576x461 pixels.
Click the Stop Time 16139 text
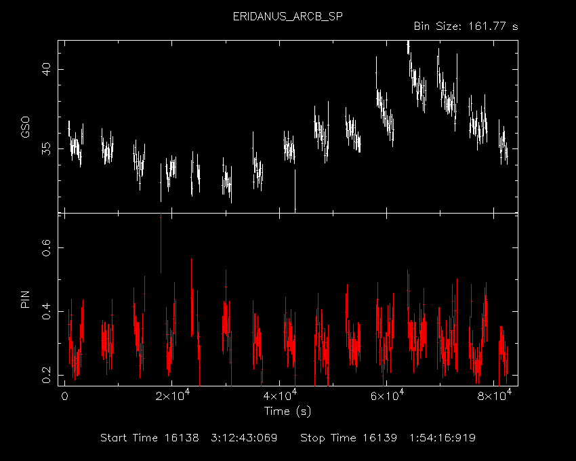click(x=348, y=438)
